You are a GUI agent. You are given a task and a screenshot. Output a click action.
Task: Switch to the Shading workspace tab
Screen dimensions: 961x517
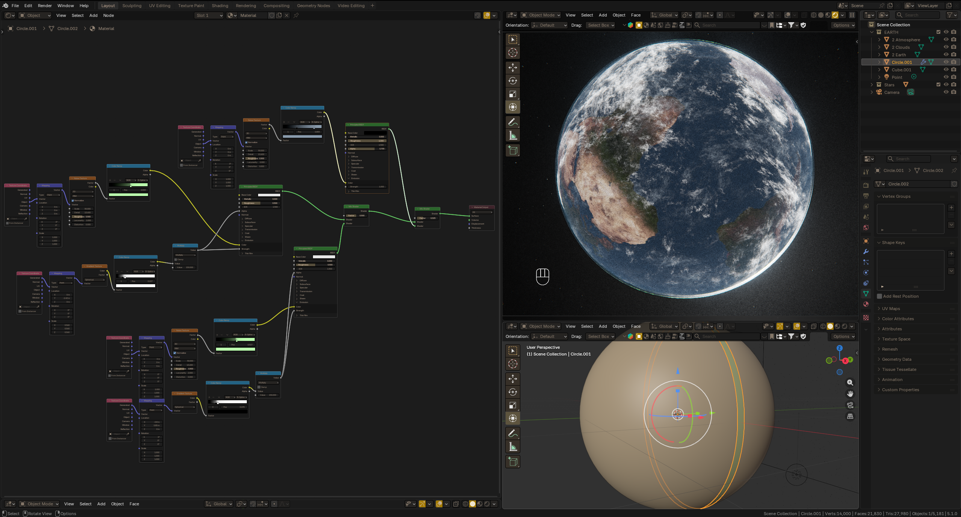[x=220, y=6]
